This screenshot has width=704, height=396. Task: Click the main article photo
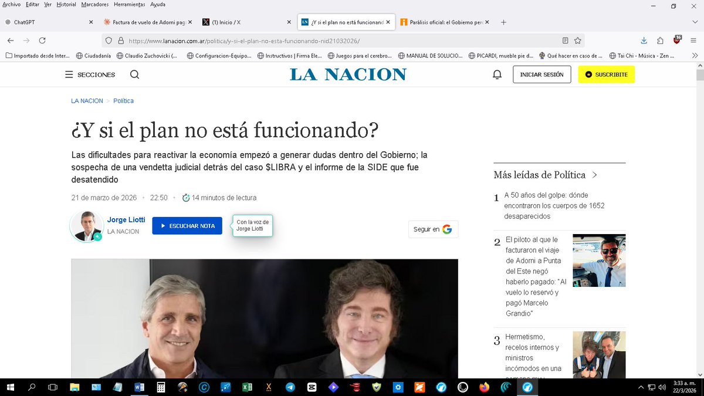click(x=265, y=319)
